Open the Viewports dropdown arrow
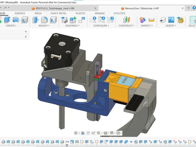 pos(121,133)
